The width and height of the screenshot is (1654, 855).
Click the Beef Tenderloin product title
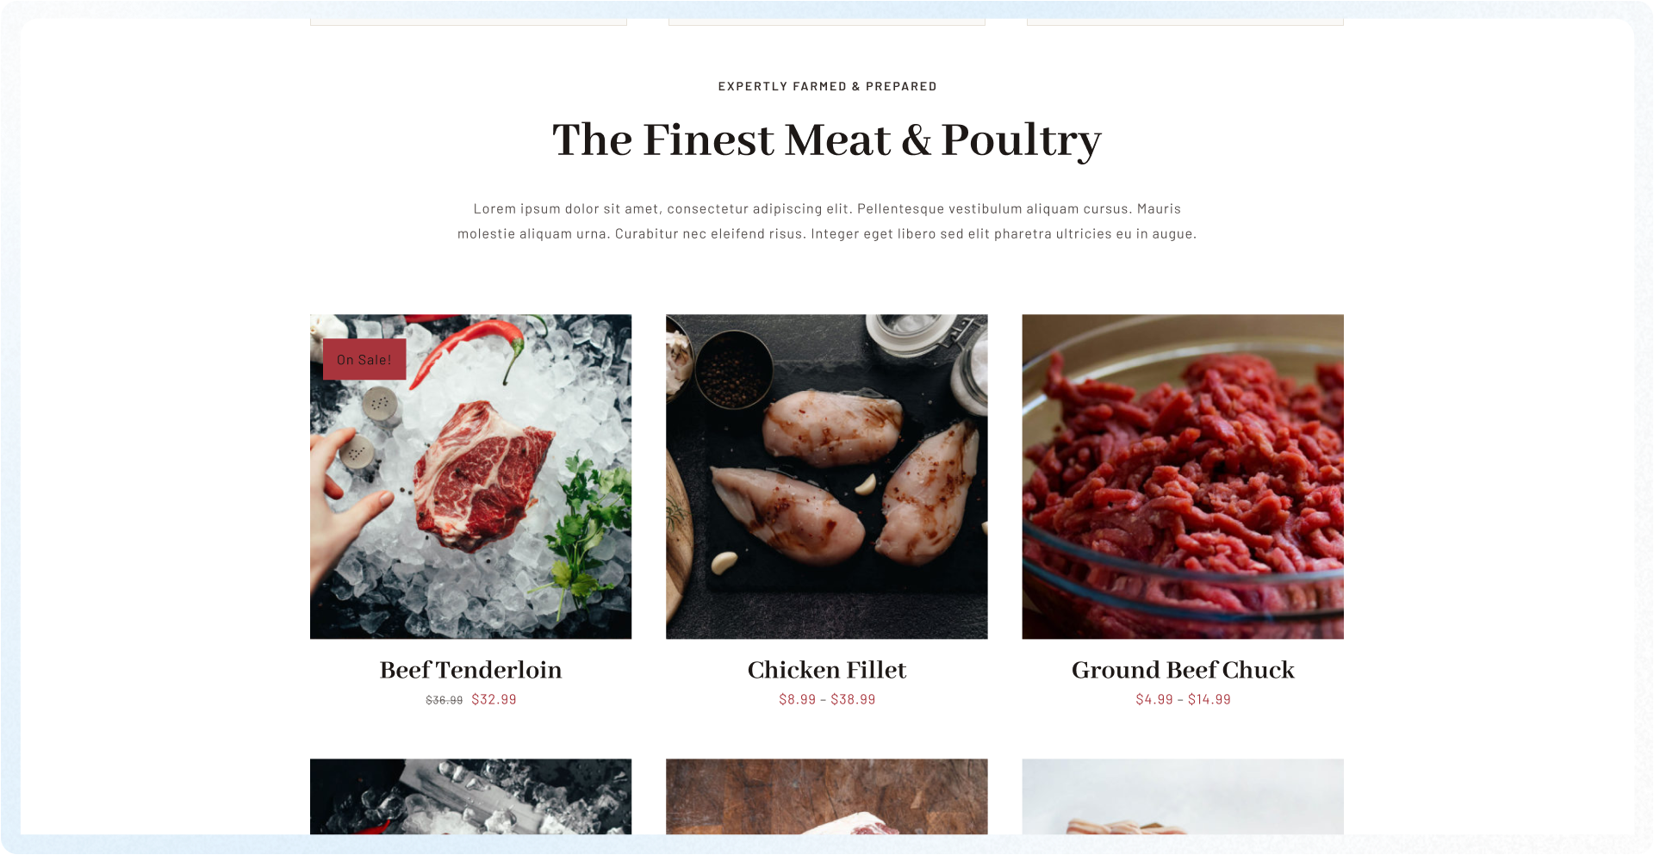pos(470,670)
